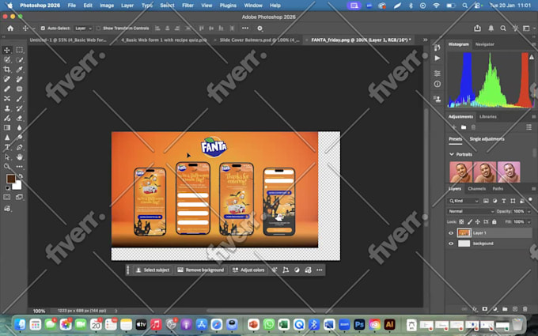
Task: Click the white background color swatch
Action: point(17,186)
